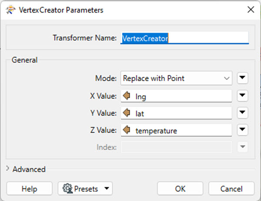Click the Transformer Name input field

184,38
